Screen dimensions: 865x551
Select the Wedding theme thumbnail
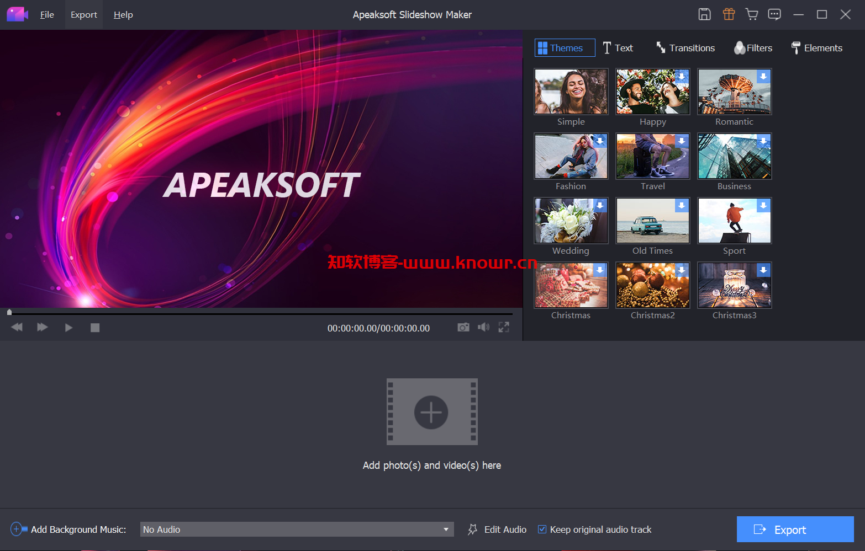point(571,221)
